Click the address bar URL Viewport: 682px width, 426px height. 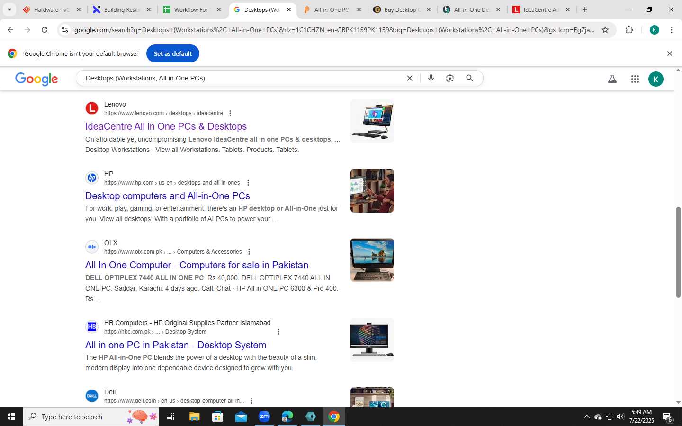pos(334,30)
